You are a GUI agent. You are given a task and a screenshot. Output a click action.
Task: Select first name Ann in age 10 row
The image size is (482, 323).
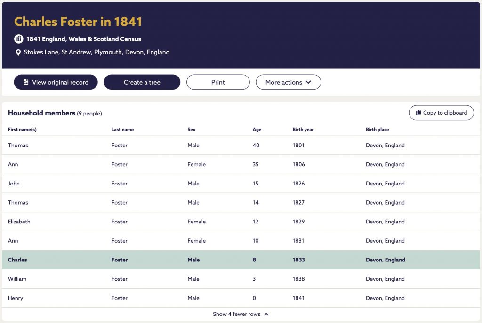pos(13,240)
